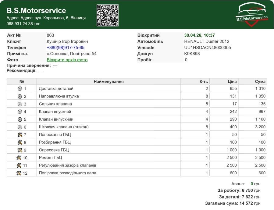Click the Причина звернення label
This screenshot has width=274, height=210.
[x=29, y=66]
